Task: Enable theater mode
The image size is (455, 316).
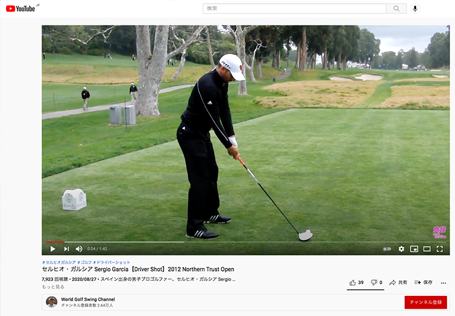Action: (426, 249)
